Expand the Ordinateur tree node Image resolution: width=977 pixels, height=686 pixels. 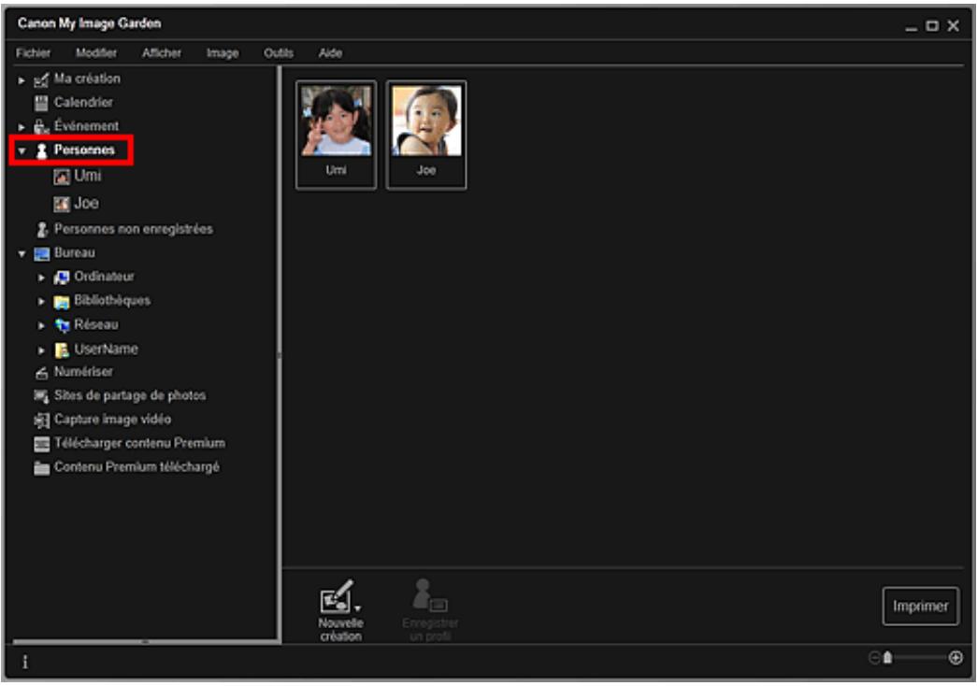coord(41,278)
